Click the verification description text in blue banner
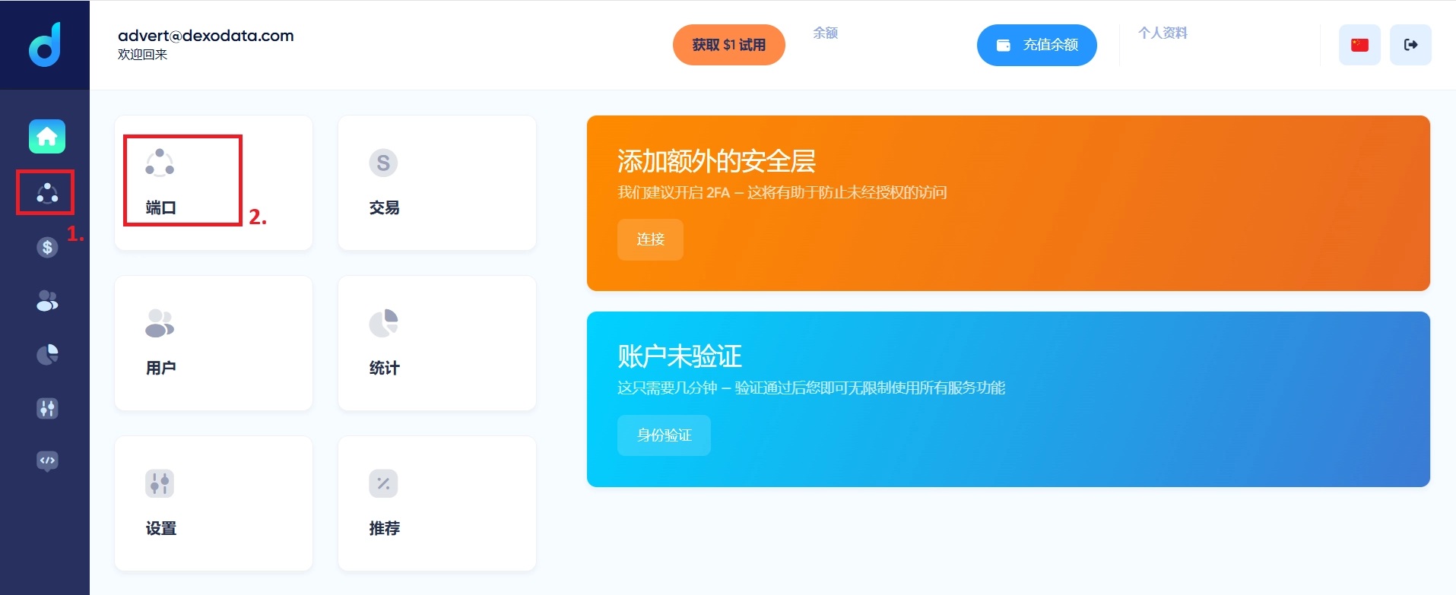 811,388
